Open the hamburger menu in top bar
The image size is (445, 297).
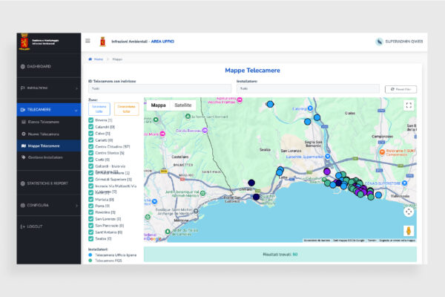88,41
